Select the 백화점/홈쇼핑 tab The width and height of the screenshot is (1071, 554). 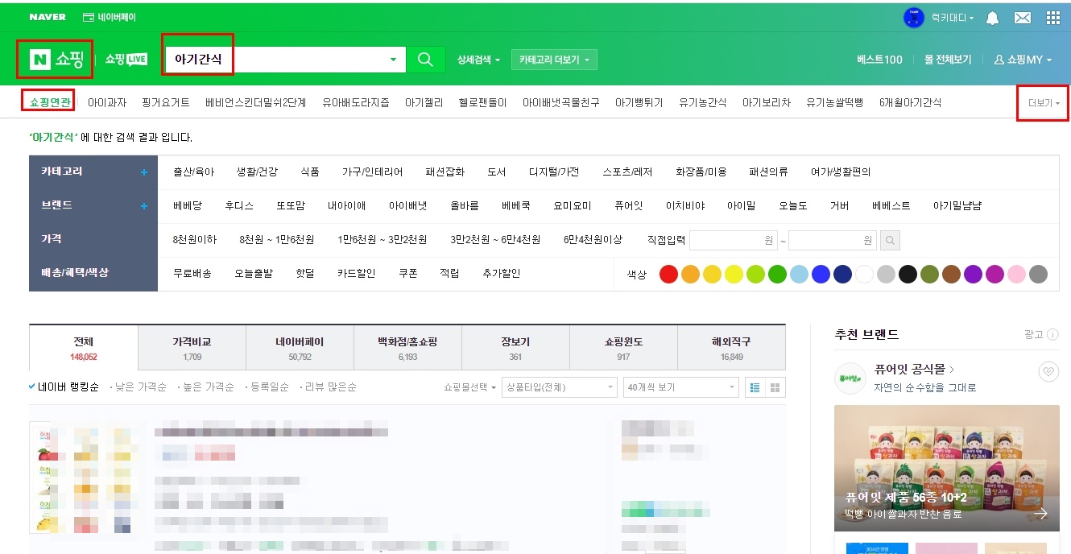pyautogui.click(x=407, y=348)
